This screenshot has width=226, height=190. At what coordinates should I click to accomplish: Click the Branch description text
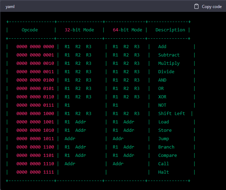(x=166, y=147)
